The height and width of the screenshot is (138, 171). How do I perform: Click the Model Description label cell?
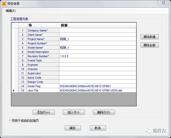[43, 52]
